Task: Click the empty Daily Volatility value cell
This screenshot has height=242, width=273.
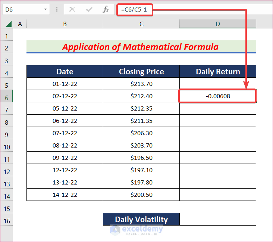Action: (x=218, y=219)
